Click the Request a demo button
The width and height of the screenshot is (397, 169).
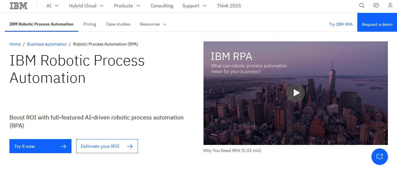[377, 22]
